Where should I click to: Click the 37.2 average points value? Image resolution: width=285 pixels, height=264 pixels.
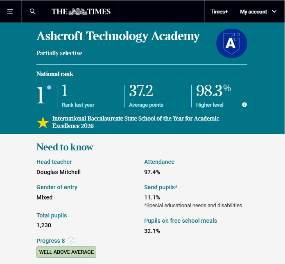141,91
